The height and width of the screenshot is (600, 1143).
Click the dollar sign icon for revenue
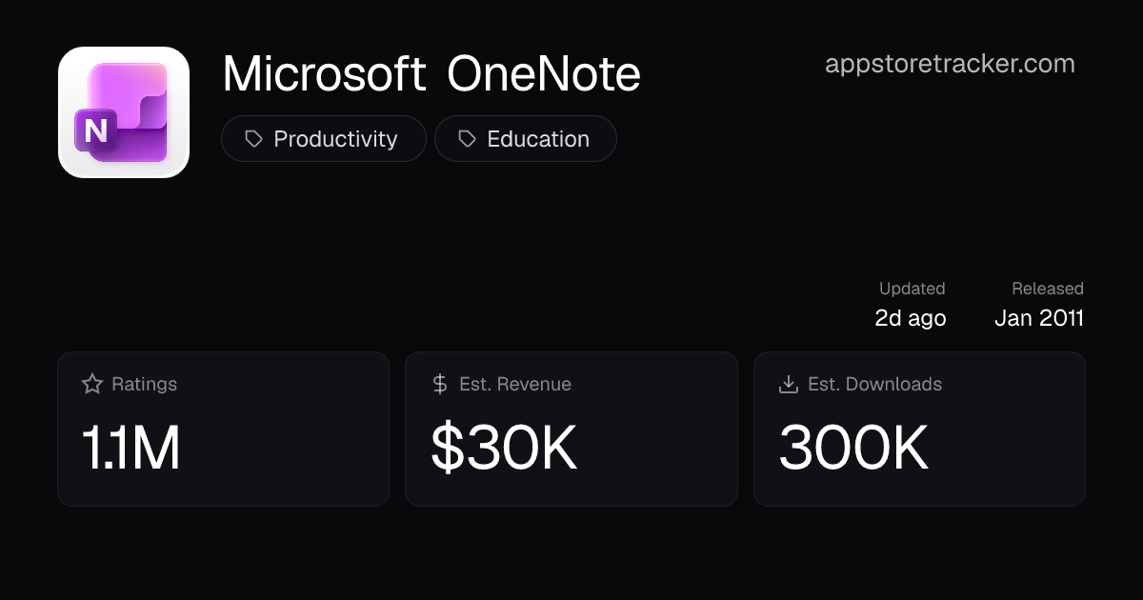pos(440,384)
